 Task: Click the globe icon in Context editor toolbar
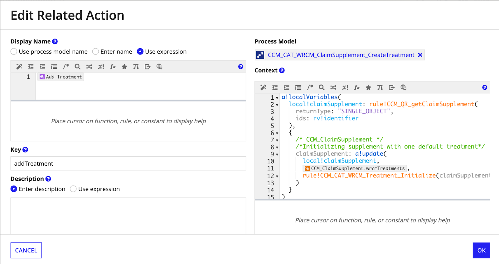pyautogui.click(x=403, y=87)
